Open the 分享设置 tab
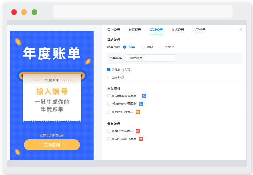This screenshot has height=175, width=253. point(199,30)
